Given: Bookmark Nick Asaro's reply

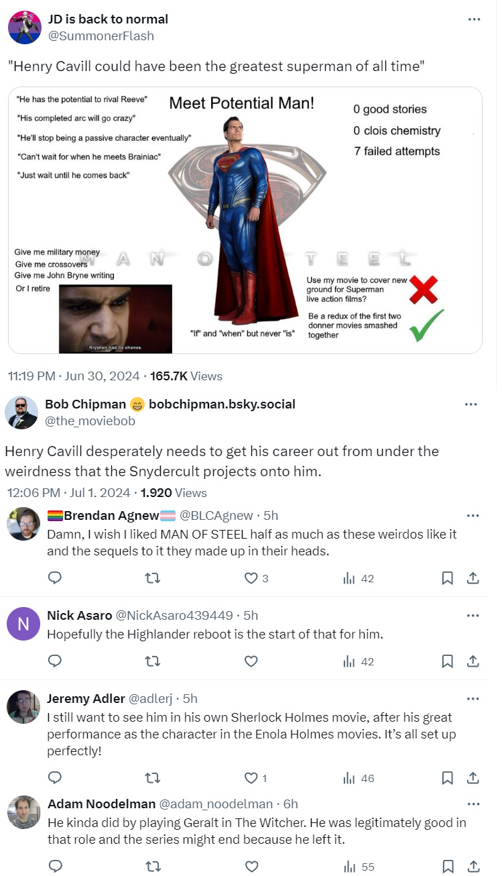Looking at the screenshot, I should point(448,661).
